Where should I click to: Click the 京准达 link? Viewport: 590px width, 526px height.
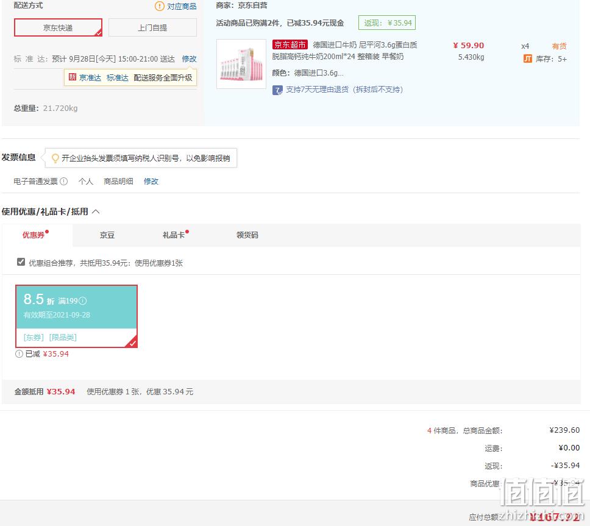coord(90,77)
